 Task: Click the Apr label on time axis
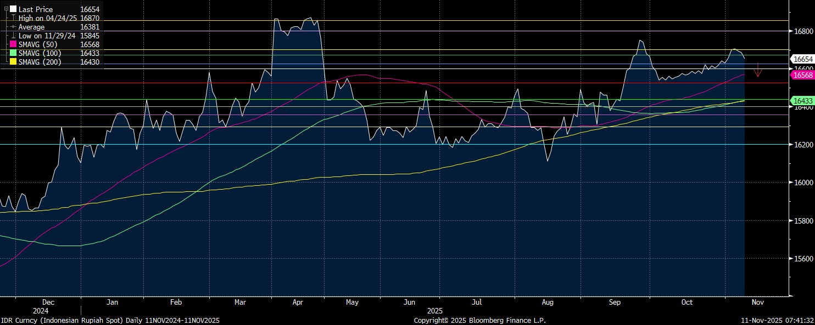(298, 302)
